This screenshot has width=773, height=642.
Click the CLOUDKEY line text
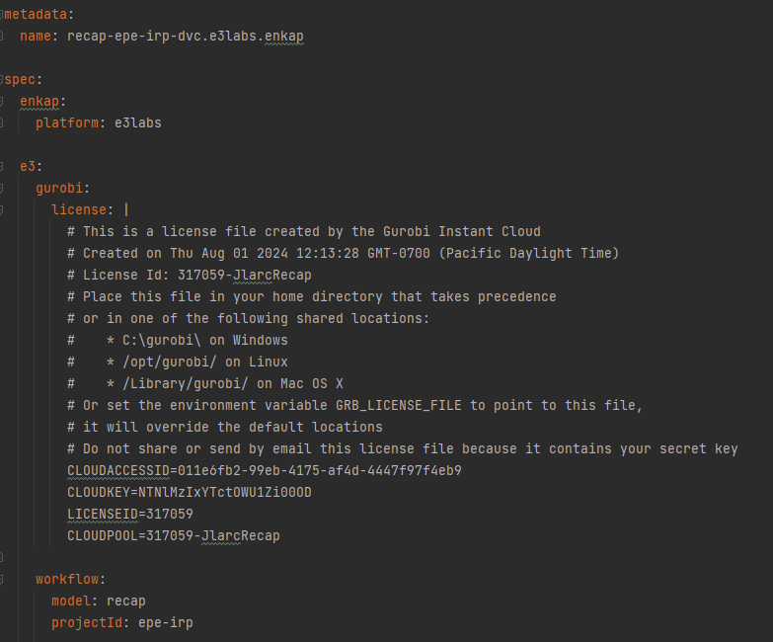pyautogui.click(x=190, y=492)
